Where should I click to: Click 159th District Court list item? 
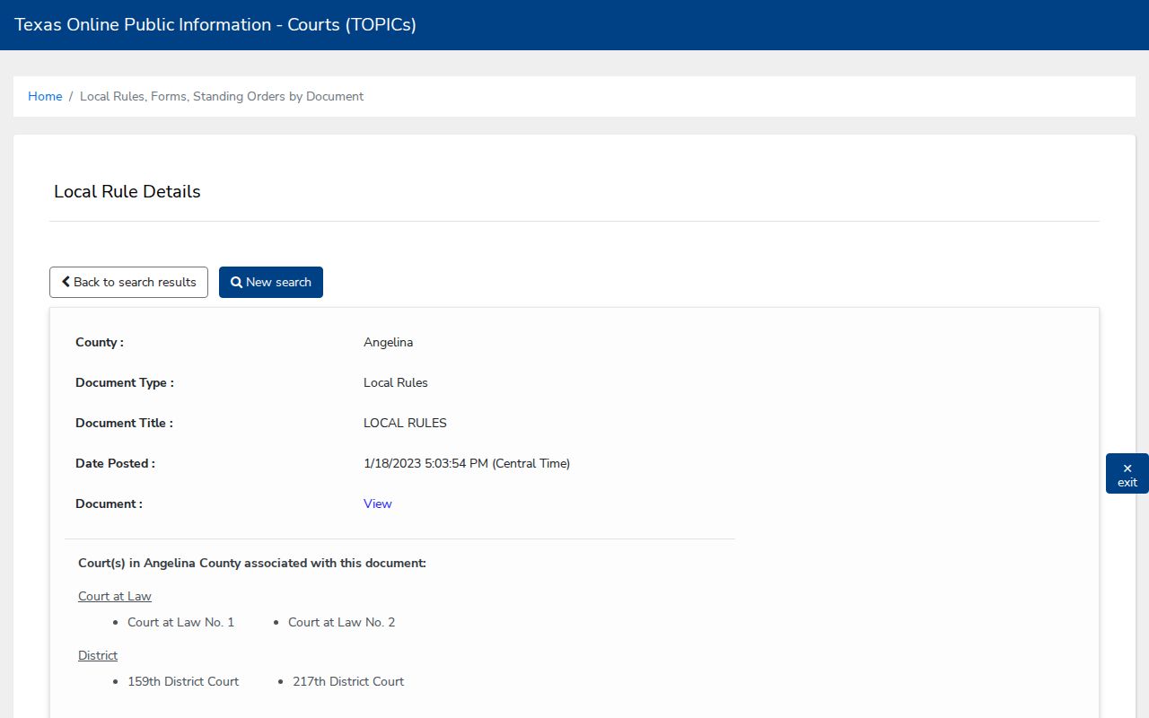coord(183,681)
